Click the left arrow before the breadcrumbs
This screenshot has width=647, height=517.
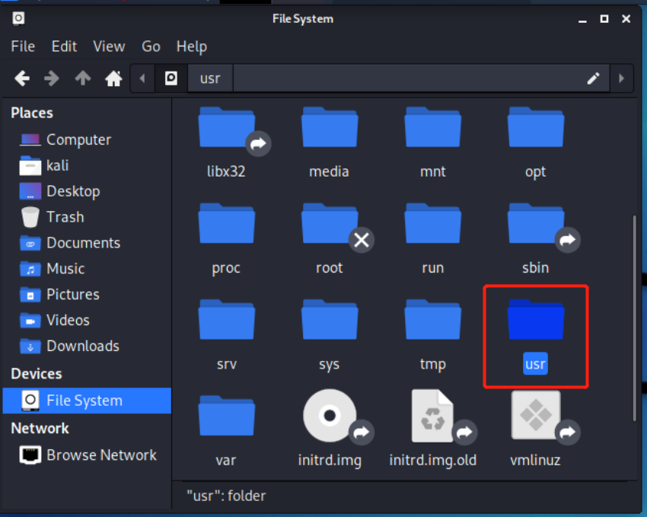tap(142, 78)
